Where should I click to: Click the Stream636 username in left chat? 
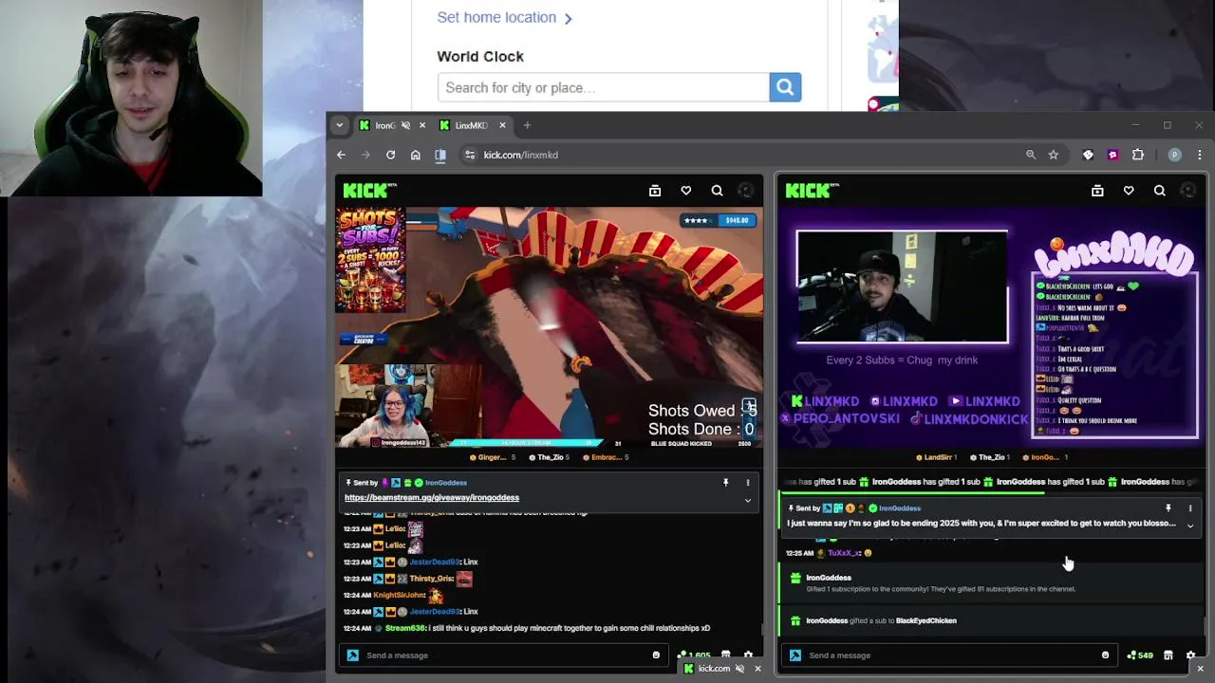(x=405, y=628)
